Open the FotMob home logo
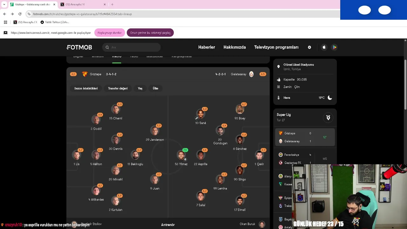The width and height of the screenshot is (407, 229). [79, 47]
